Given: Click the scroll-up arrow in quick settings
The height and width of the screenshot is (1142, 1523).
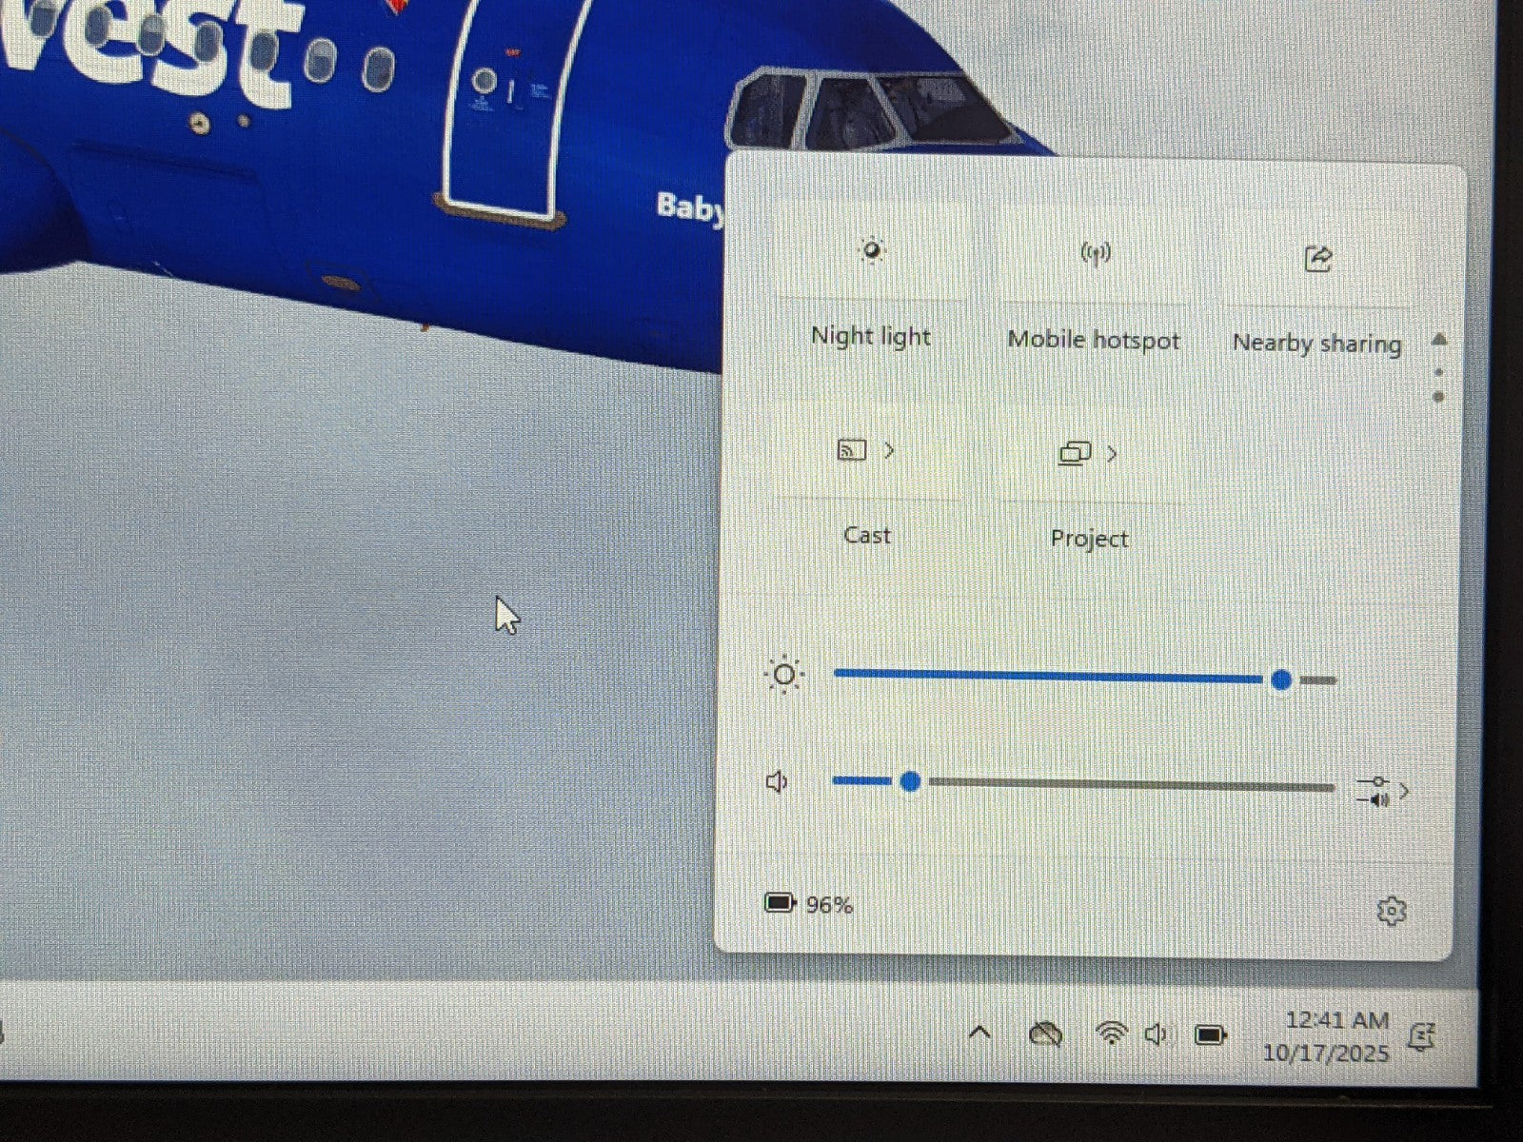Looking at the screenshot, I should click(1439, 340).
